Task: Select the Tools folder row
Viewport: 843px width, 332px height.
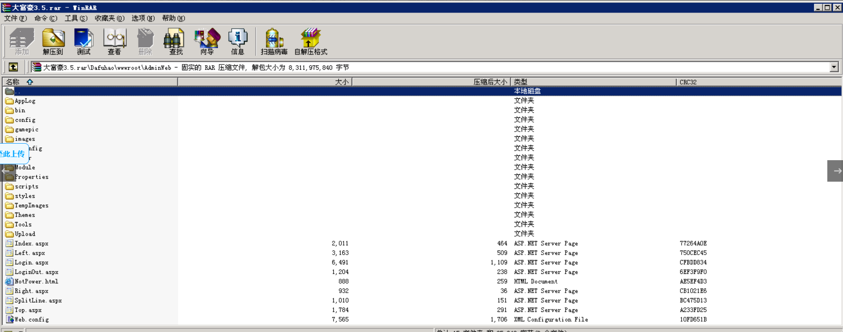Action: tap(422, 224)
